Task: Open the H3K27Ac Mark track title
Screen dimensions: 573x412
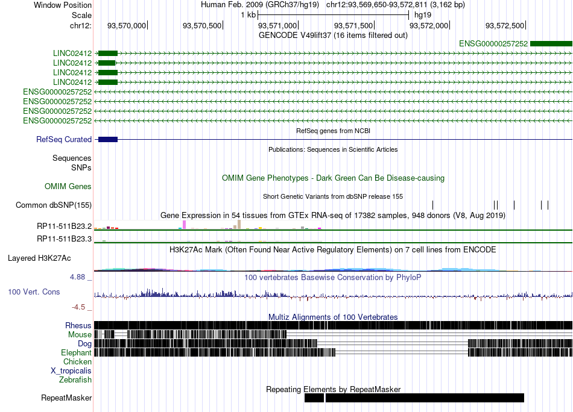Action: (x=333, y=249)
